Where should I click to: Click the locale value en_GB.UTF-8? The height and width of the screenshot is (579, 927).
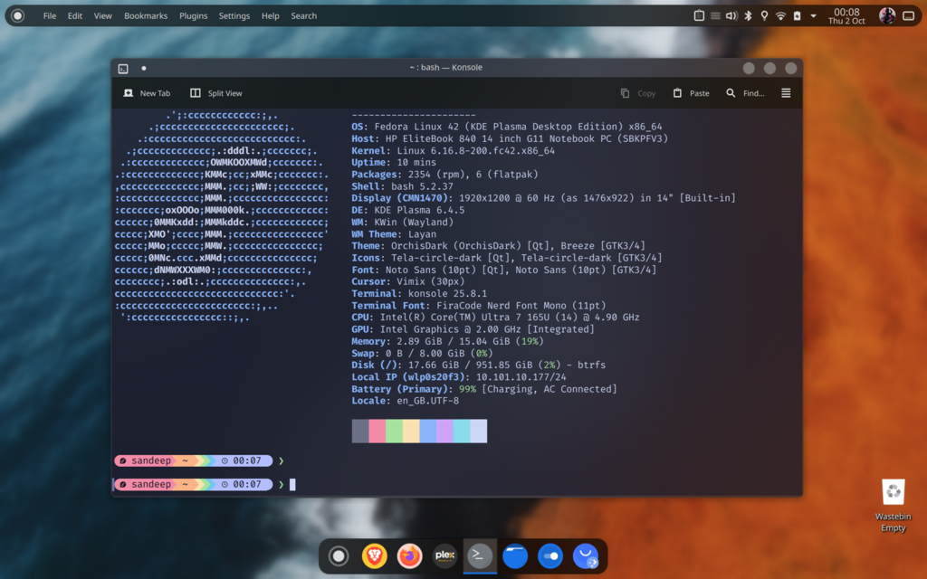point(428,401)
